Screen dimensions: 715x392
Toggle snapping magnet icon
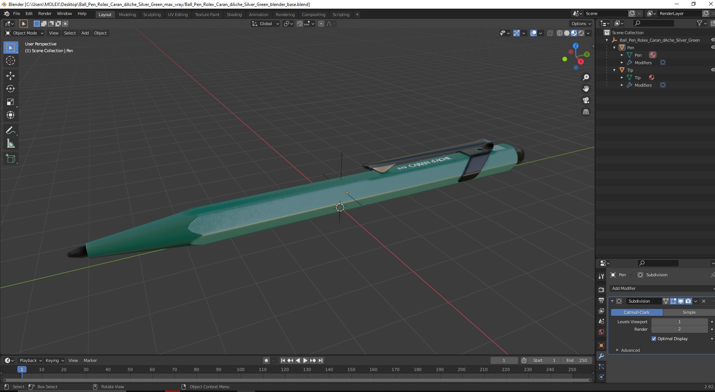pos(299,24)
